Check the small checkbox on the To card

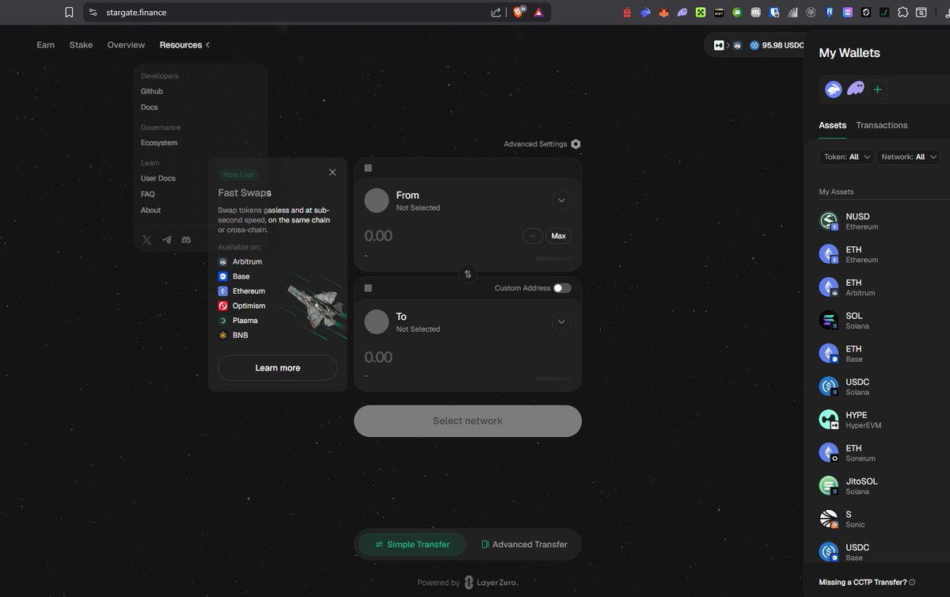(367, 288)
